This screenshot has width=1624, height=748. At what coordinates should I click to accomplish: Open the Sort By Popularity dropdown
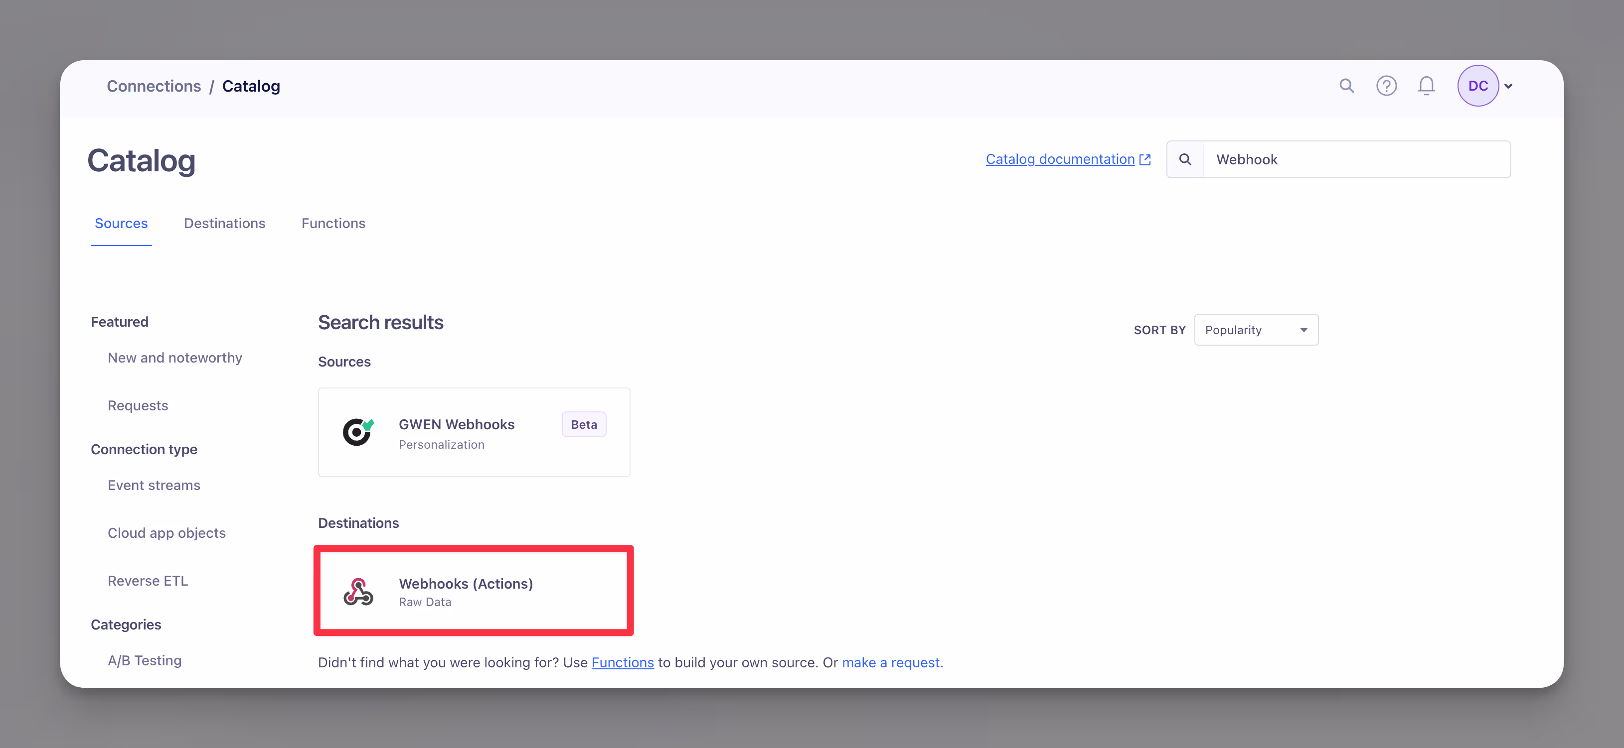pyautogui.click(x=1256, y=330)
